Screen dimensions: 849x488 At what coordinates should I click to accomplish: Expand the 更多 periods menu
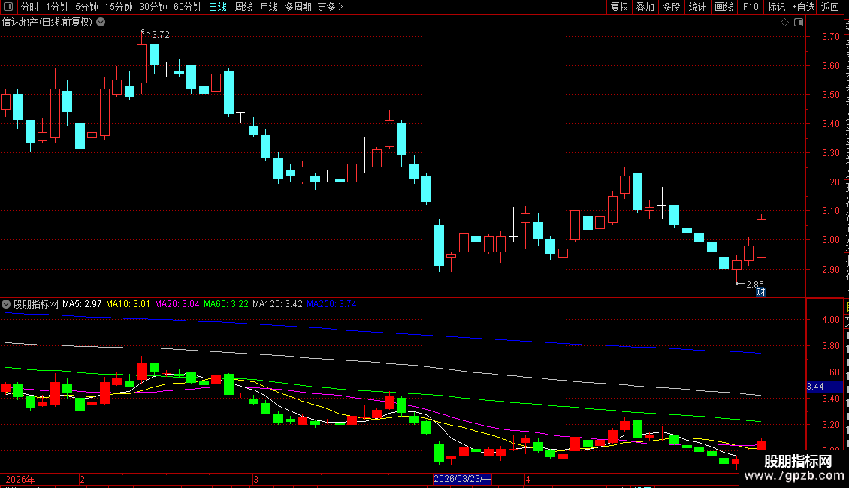coord(330,7)
